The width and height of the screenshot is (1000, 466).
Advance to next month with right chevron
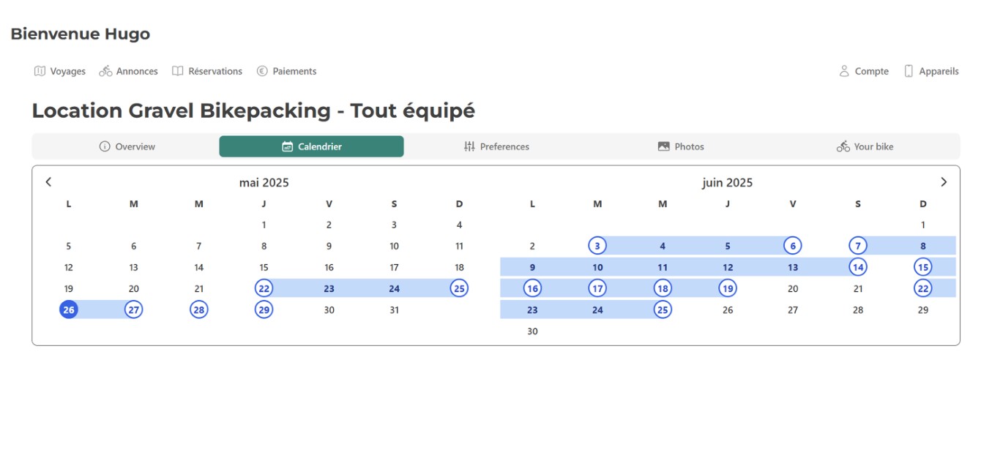pyautogui.click(x=944, y=181)
